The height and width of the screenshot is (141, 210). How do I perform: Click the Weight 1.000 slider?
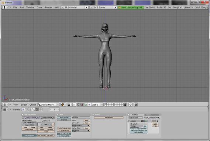29,125
